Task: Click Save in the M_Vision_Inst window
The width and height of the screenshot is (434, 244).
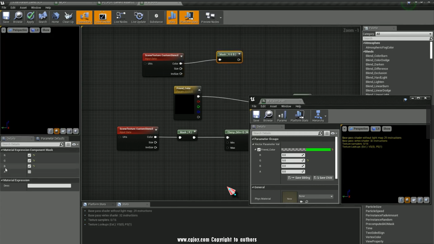Action: coord(256,116)
